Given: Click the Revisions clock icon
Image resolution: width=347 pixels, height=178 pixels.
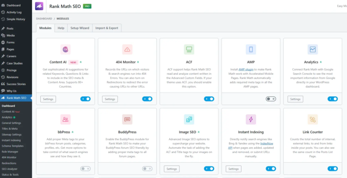Looking at the screenshot, I should pos(3,77).
